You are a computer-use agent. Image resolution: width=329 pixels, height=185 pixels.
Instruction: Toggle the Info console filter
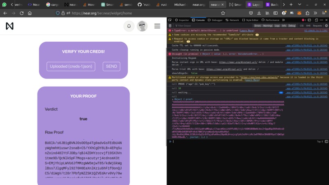[x=284, y=26]
